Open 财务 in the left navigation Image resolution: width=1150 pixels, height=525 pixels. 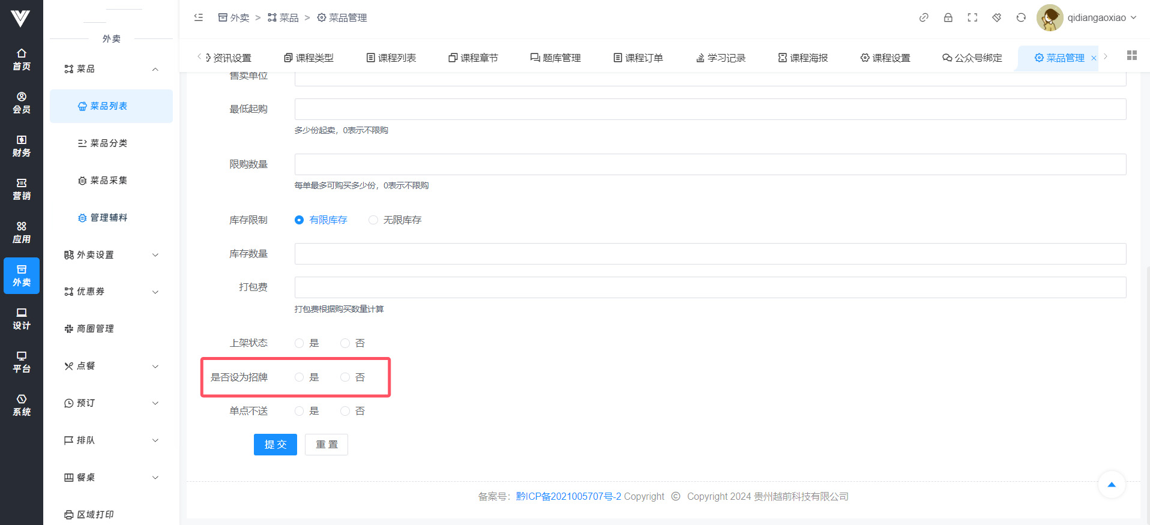click(22, 146)
